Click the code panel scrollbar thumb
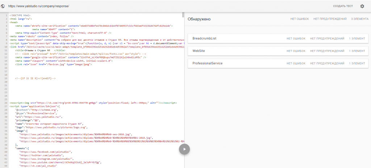This screenshot has height=168, width=371. [x=183, y=15]
